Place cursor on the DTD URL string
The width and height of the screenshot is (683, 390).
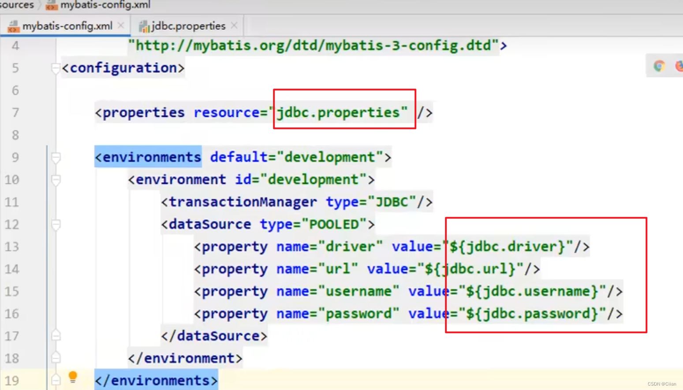[x=314, y=45]
